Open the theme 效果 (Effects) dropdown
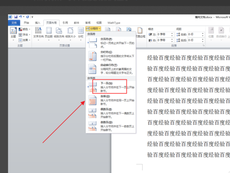The height and width of the screenshot is (173, 230). [25, 40]
